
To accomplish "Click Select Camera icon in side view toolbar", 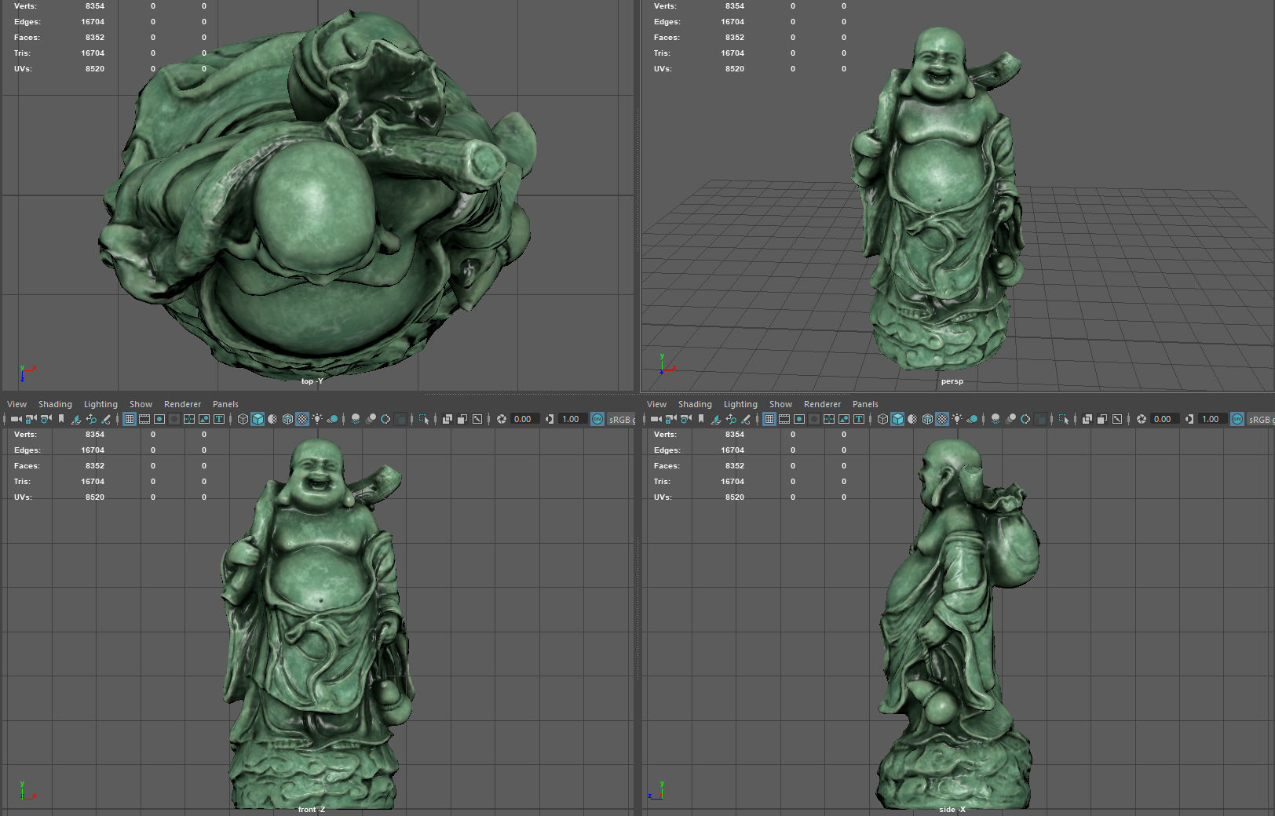I will click(x=656, y=419).
